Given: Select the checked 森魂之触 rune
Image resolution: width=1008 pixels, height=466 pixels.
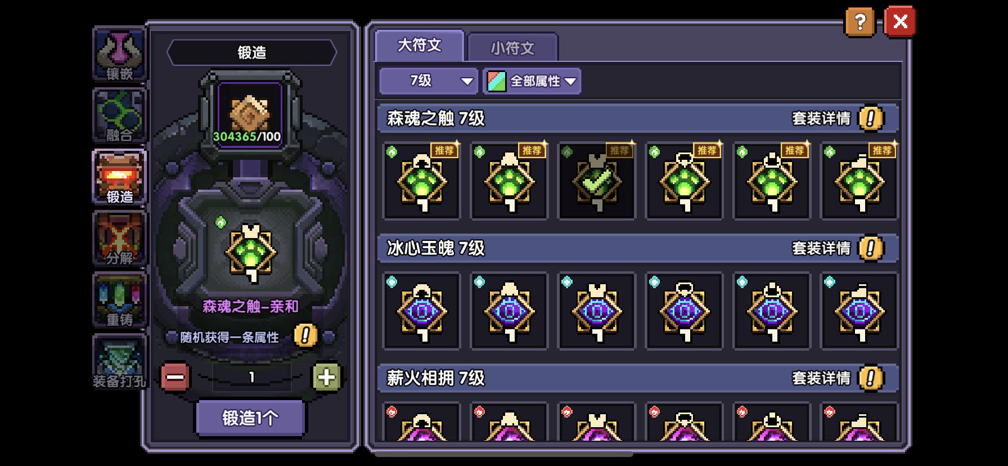Looking at the screenshot, I should [597, 181].
